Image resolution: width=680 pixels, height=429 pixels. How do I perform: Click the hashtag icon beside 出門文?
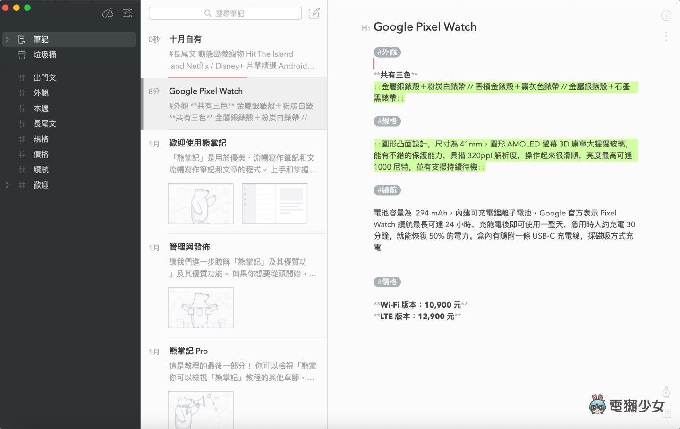coord(22,78)
